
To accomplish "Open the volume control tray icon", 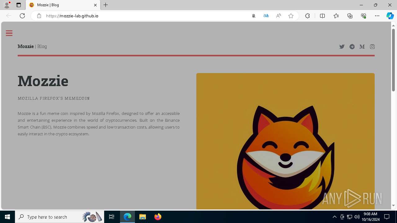I will click(x=357, y=217).
